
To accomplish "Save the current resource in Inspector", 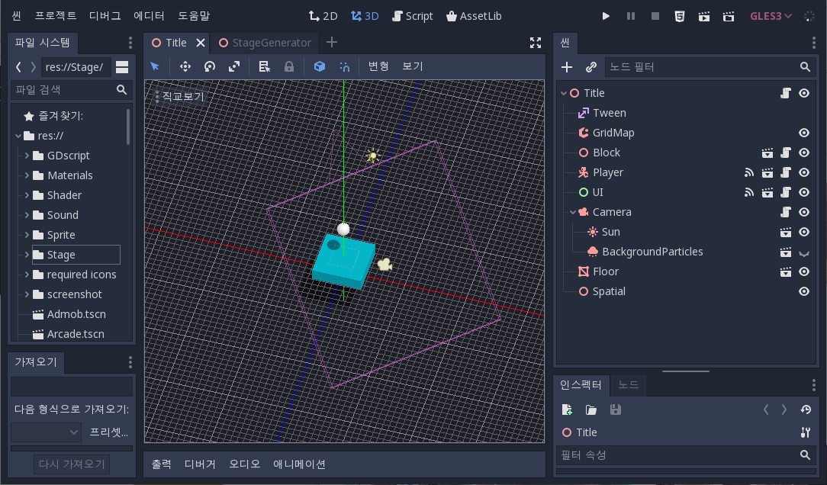I will click(616, 410).
